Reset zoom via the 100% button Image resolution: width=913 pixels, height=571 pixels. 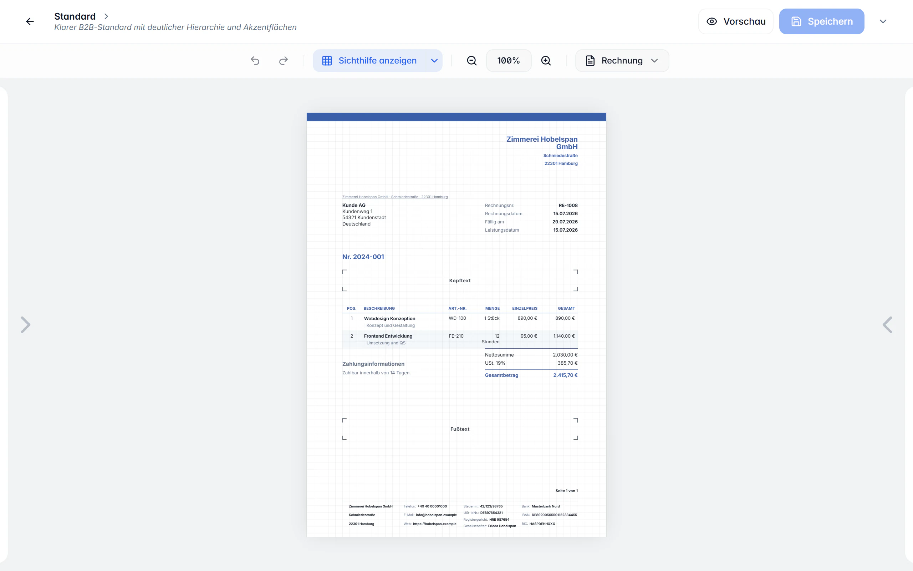509,60
